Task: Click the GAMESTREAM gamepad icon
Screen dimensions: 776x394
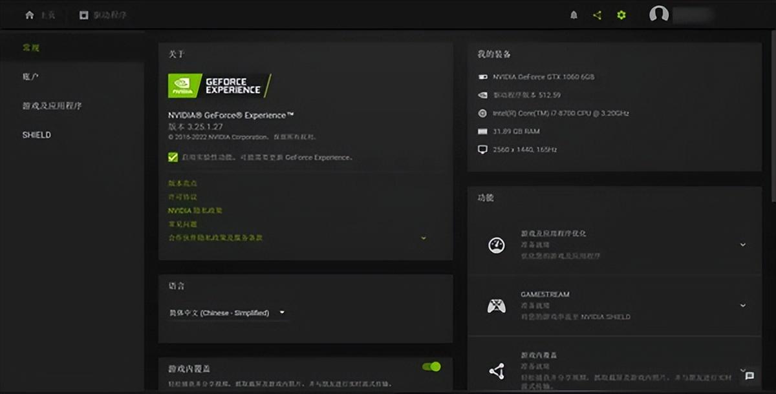Action: coord(497,306)
